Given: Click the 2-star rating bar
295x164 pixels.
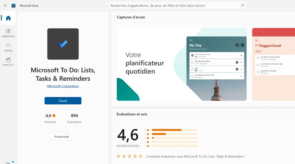Looking at the screenshot, I should 175,142.
